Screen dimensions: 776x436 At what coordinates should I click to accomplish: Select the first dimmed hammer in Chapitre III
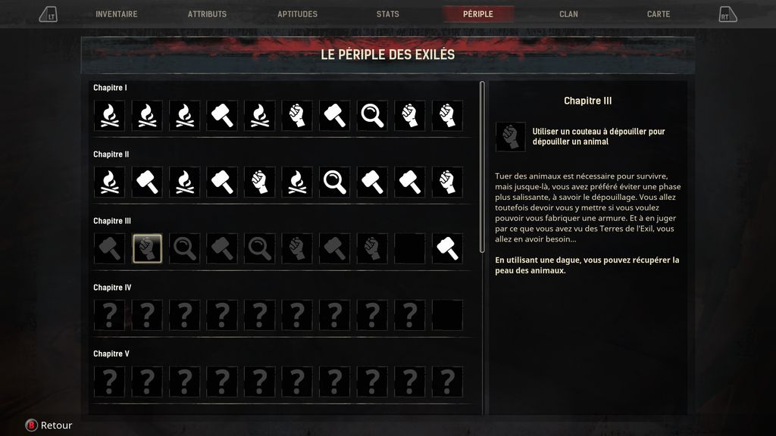109,248
